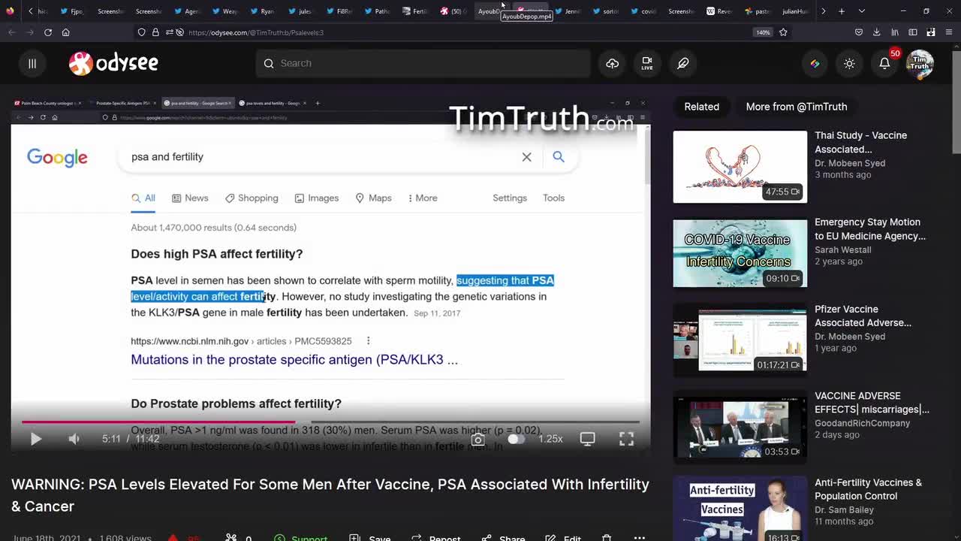Toggle light/dark theme sun icon
The width and height of the screenshot is (961, 541).
[x=849, y=64]
